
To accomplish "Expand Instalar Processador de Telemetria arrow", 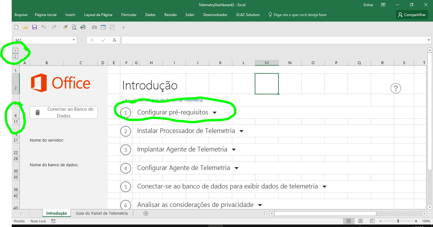I will (x=241, y=131).
